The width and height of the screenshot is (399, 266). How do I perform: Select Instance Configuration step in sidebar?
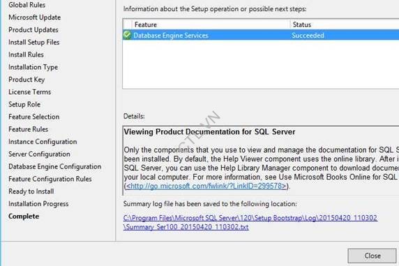(x=43, y=142)
